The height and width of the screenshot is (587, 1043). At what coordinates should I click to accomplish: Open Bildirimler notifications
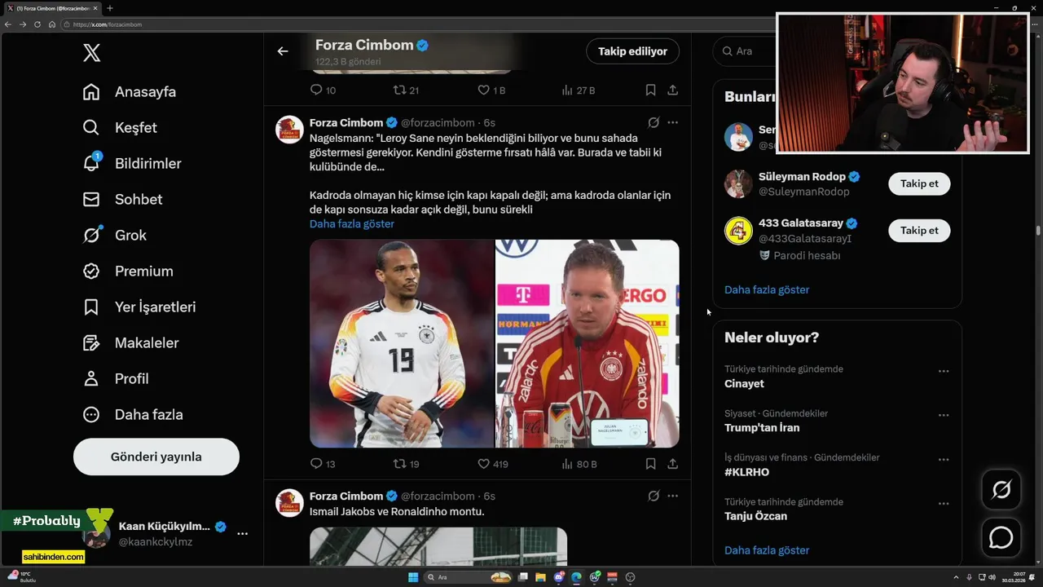(x=132, y=164)
